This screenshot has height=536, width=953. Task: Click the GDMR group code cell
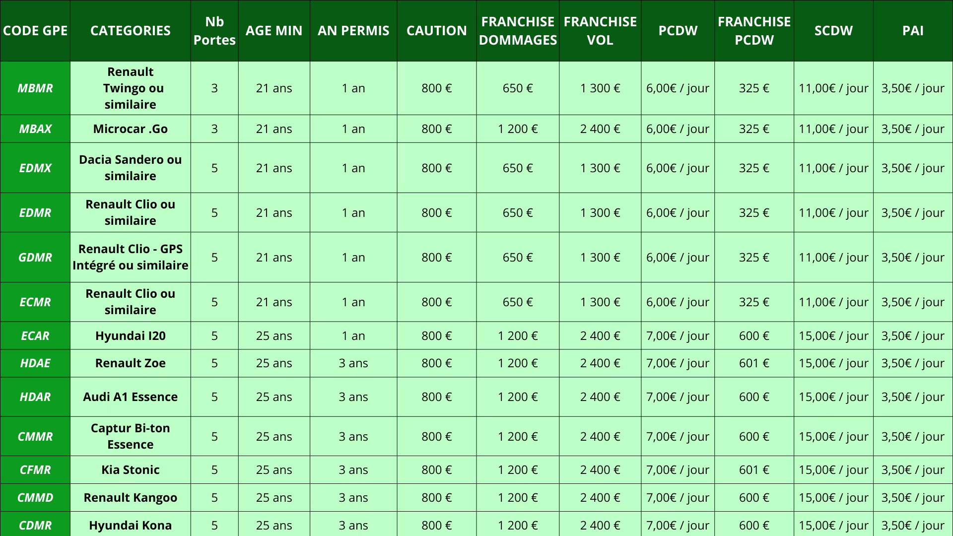coord(35,258)
